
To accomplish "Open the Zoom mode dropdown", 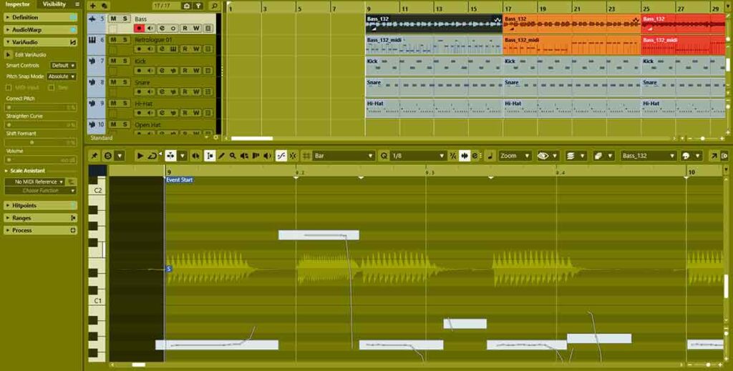I will click(515, 156).
